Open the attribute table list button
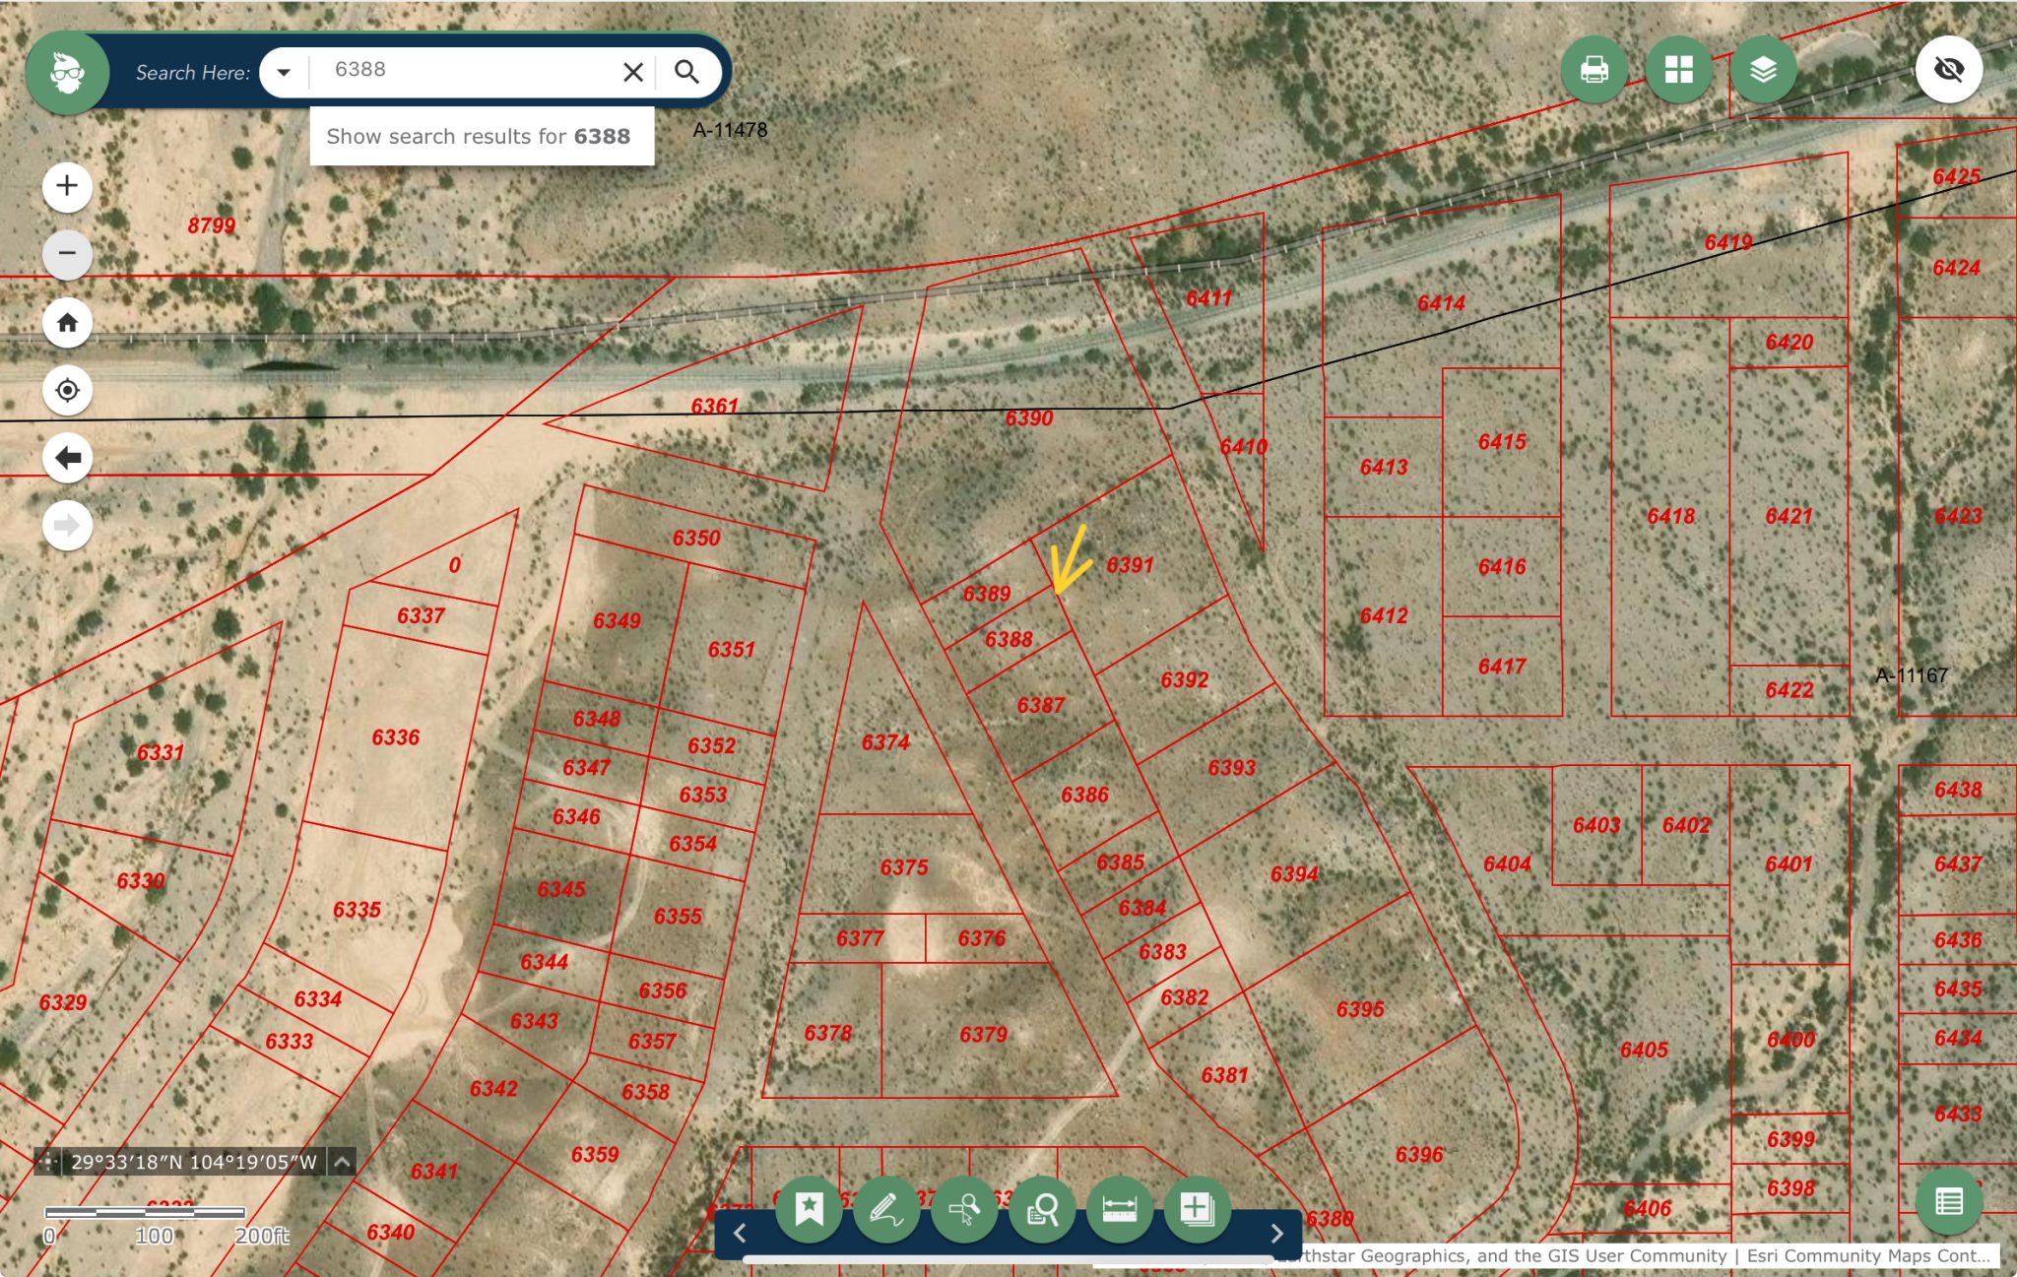 click(x=1948, y=1201)
